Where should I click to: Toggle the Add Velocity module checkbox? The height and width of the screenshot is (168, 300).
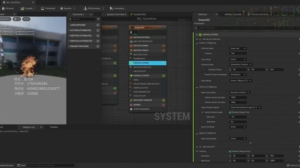coord(164,71)
